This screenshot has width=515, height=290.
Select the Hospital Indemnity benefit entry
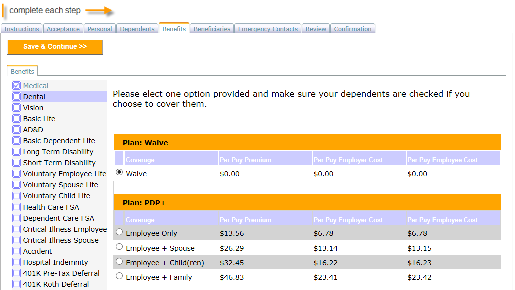click(55, 262)
